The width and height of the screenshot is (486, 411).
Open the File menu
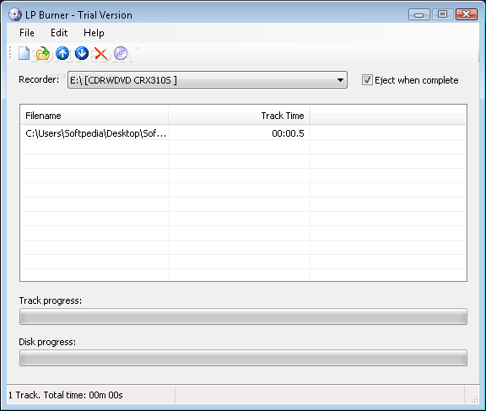pos(27,33)
